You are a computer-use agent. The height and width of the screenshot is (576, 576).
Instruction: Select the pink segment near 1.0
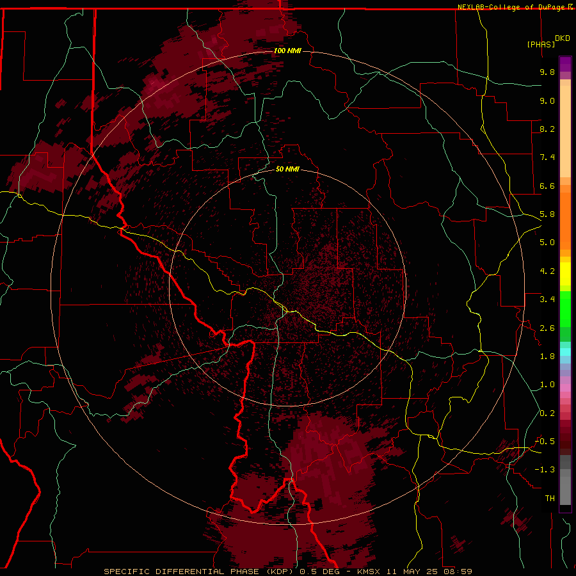coord(565,388)
